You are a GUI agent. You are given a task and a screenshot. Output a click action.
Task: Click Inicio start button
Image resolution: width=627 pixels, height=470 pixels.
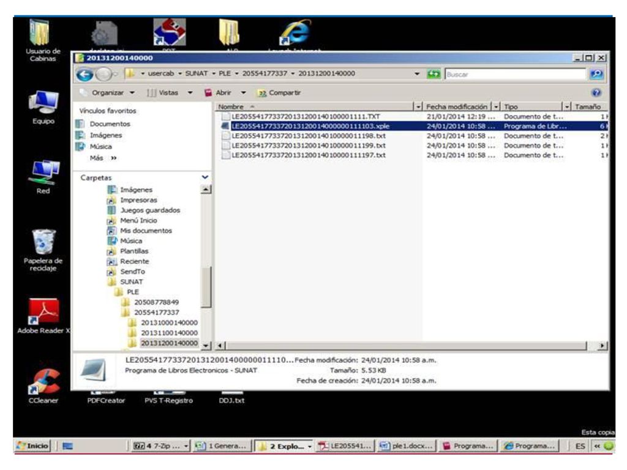click(32, 446)
